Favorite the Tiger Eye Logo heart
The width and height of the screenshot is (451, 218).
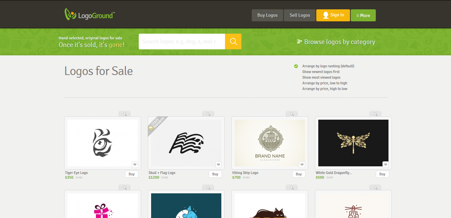pos(135,164)
